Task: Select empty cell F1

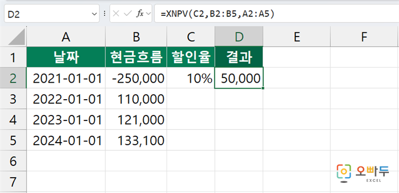Action: click(364, 57)
